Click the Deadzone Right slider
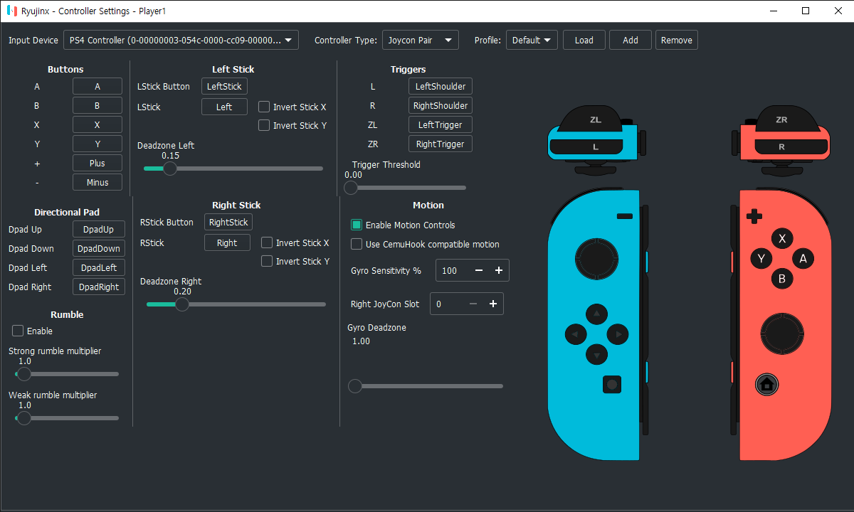The width and height of the screenshot is (854, 512). tap(236, 304)
